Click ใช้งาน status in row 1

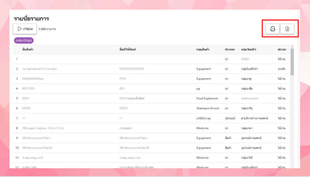(282, 59)
